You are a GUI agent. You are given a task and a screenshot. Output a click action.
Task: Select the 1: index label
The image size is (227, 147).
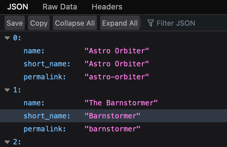point(17,90)
